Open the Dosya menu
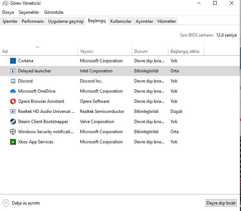The width and height of the screenshot is (241, 211). point(8,12)
